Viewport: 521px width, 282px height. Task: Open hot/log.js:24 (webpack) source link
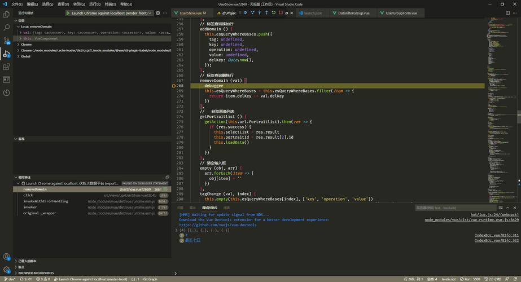tap(494, 214)
